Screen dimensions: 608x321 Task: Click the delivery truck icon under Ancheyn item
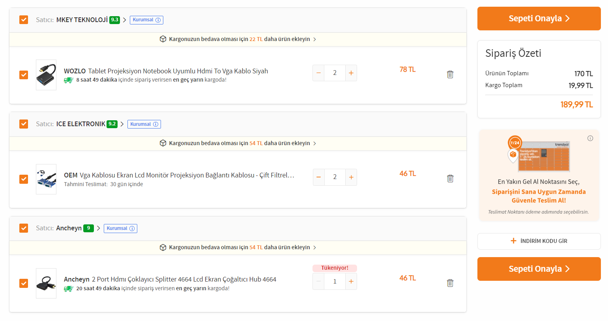(x=69, y=289)
